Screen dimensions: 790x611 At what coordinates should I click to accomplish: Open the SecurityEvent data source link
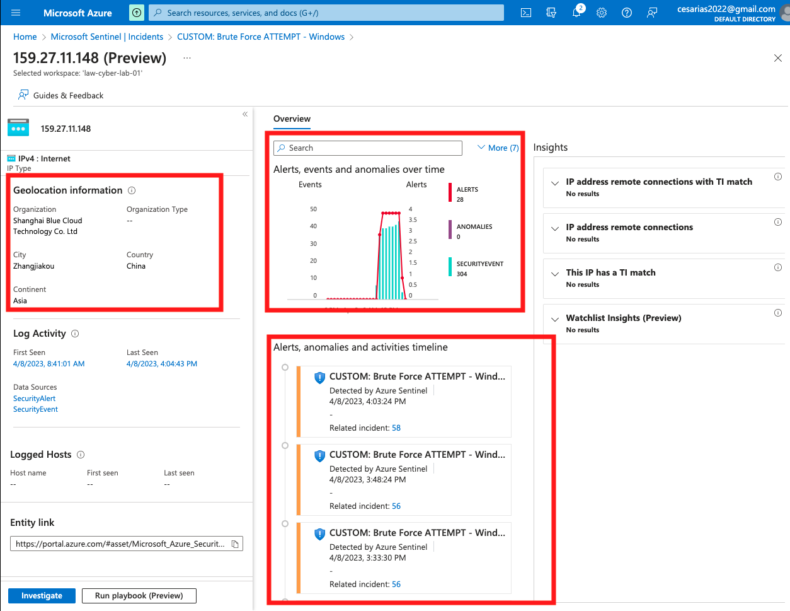(35, 409)
